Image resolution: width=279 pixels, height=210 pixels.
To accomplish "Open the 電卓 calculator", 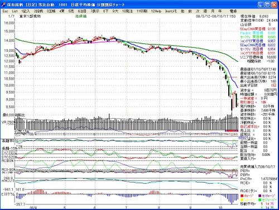I will pyautogui.click(x=233, y=11).
